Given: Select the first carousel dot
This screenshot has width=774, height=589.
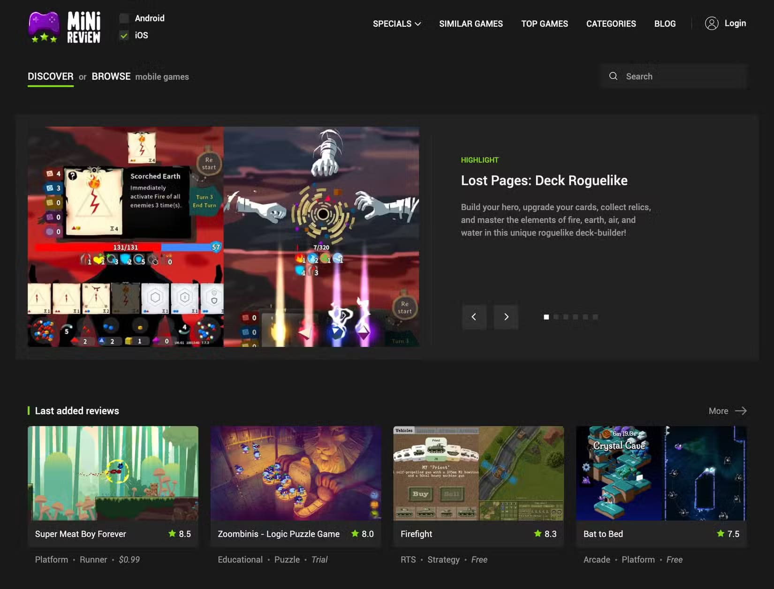Looking at the screenshot, I should [546, 317].
